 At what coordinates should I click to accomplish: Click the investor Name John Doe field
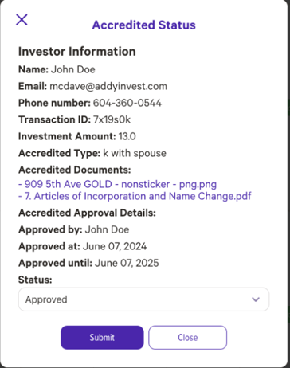click(57, 69)
